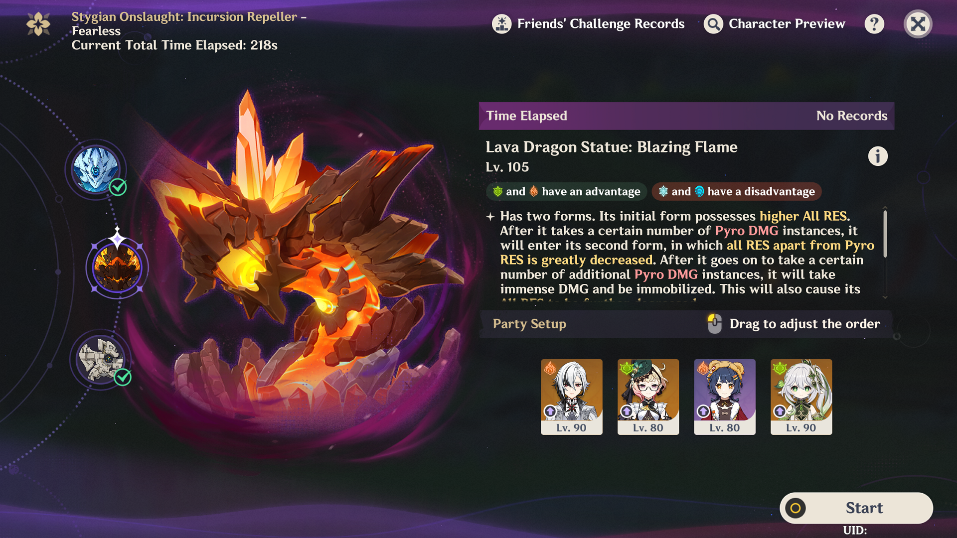Select the Dendro character with glasses Lv. 80
The image size is (957, 538).
[x=648, y=397]
